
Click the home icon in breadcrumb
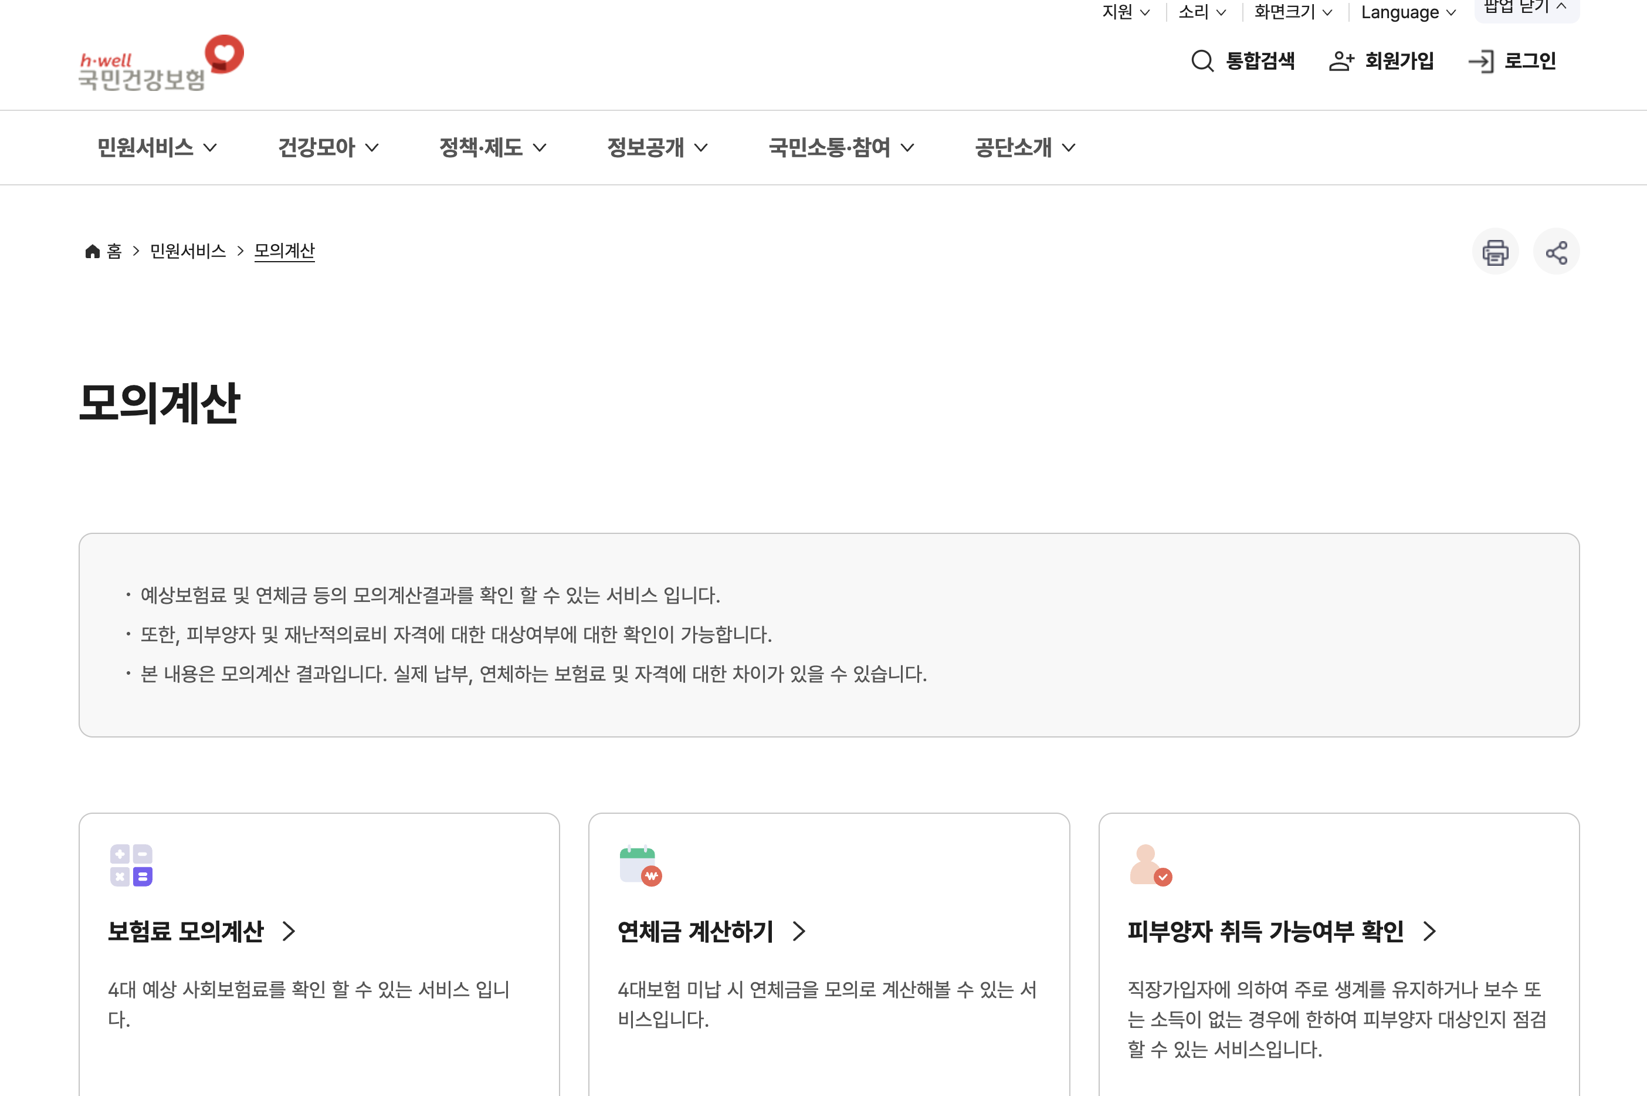click(x=92, y=251)
